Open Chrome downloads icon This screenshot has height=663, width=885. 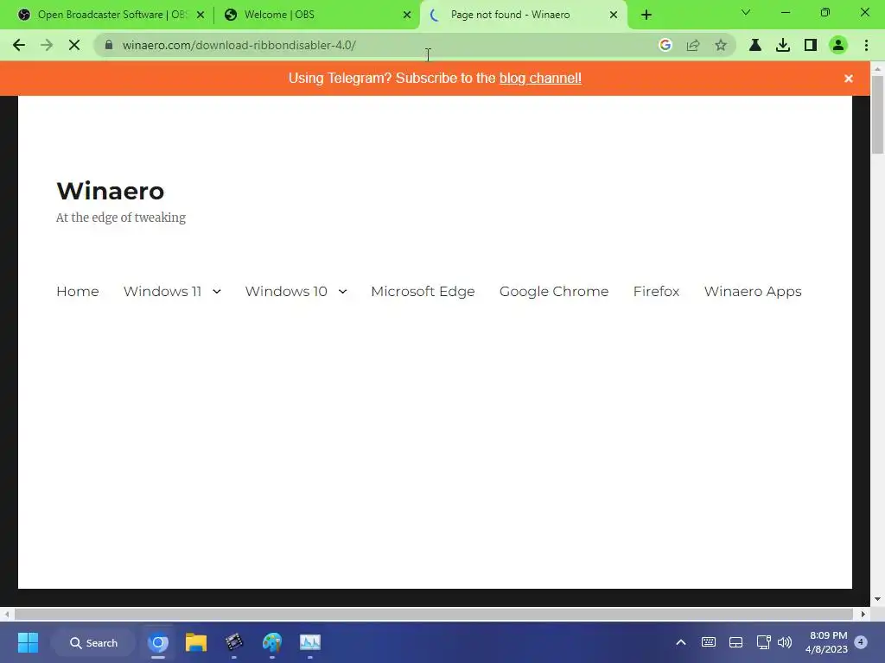tap(783, 45)
